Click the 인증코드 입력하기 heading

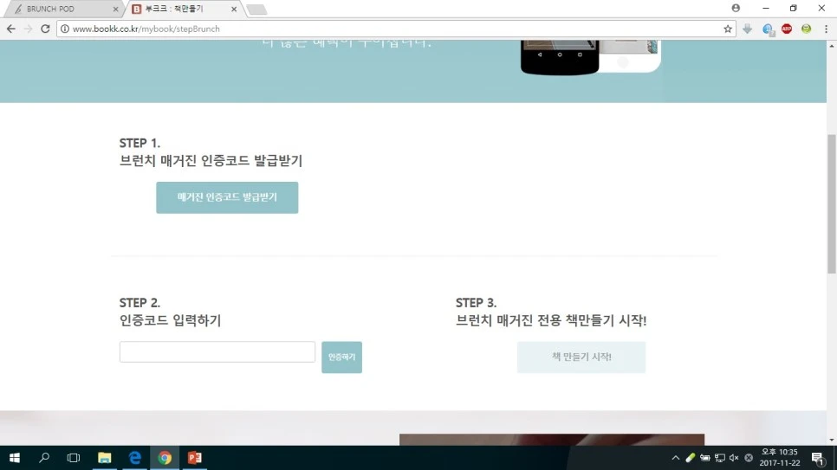click(171, 320)
